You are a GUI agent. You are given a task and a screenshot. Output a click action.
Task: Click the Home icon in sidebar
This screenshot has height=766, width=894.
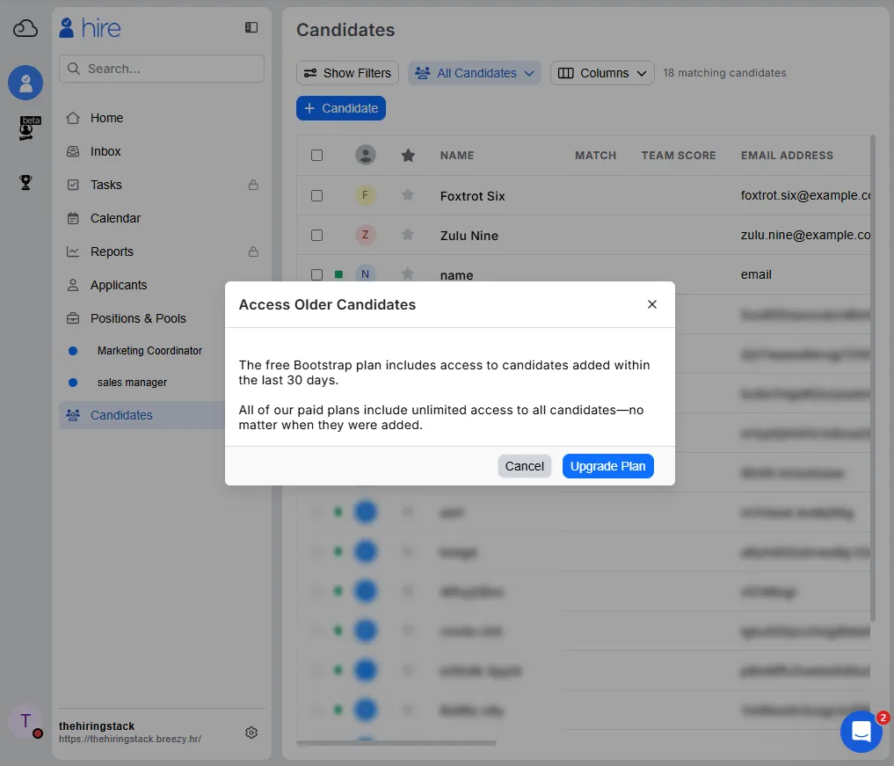coord(73,118)
